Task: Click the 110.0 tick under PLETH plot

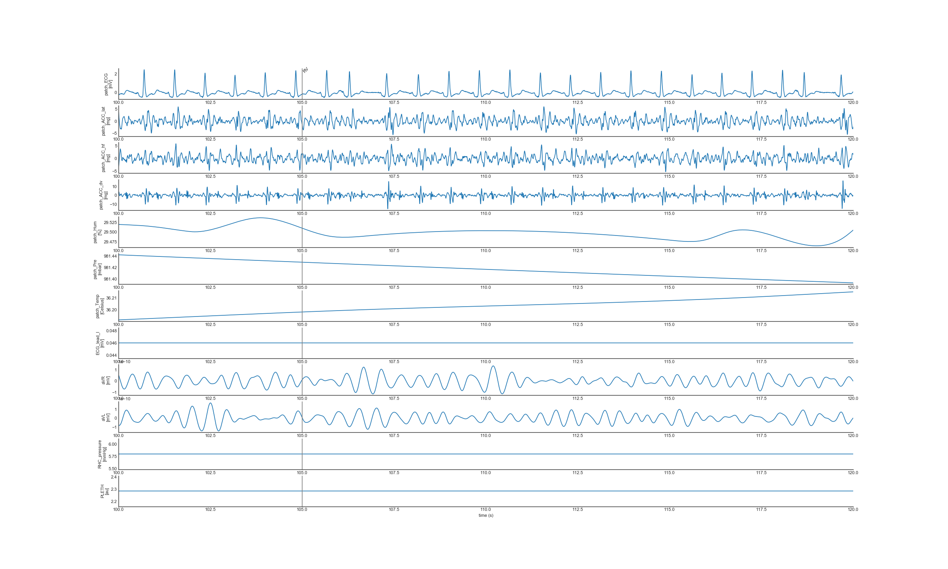Action: pyautogui.click(x=485, y=509)
